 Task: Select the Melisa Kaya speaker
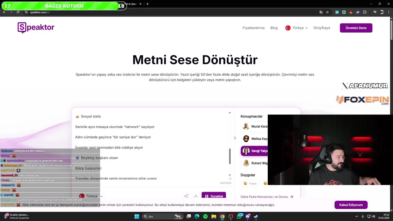point(255,139)
